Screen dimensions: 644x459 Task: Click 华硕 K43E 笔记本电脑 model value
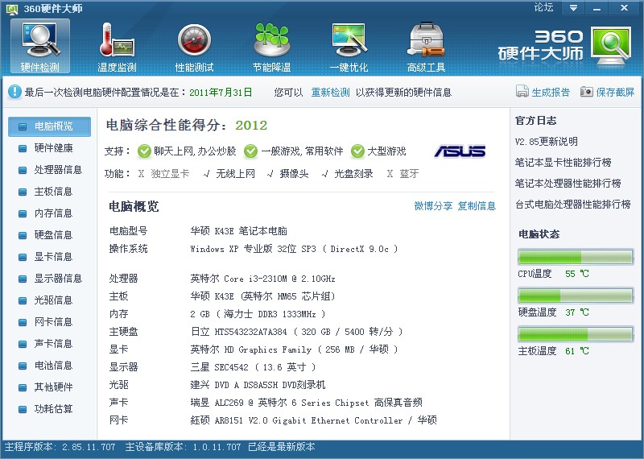238,231
